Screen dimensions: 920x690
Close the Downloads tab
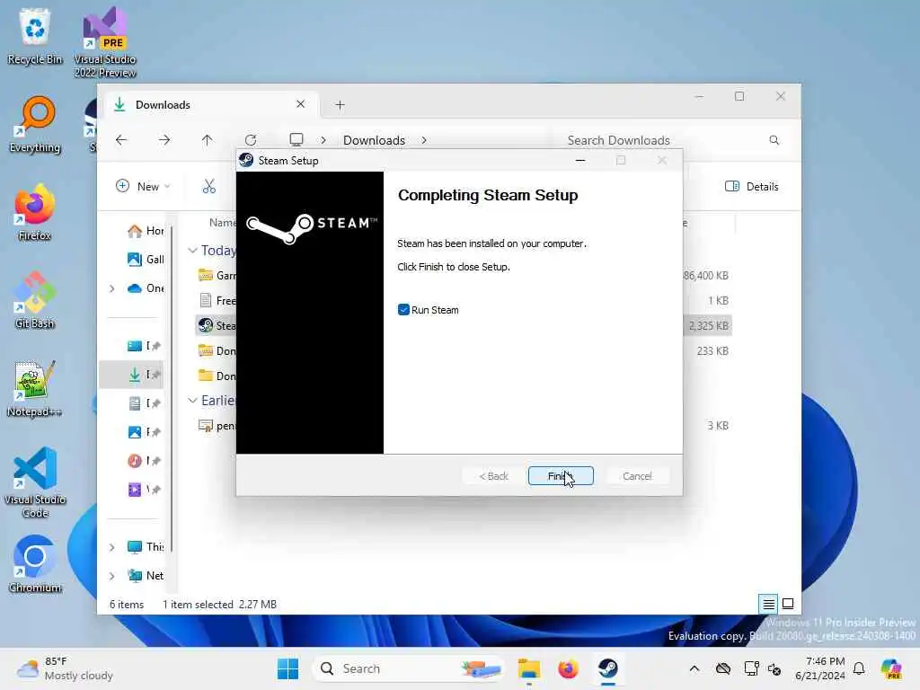click(x=300, y=104)
